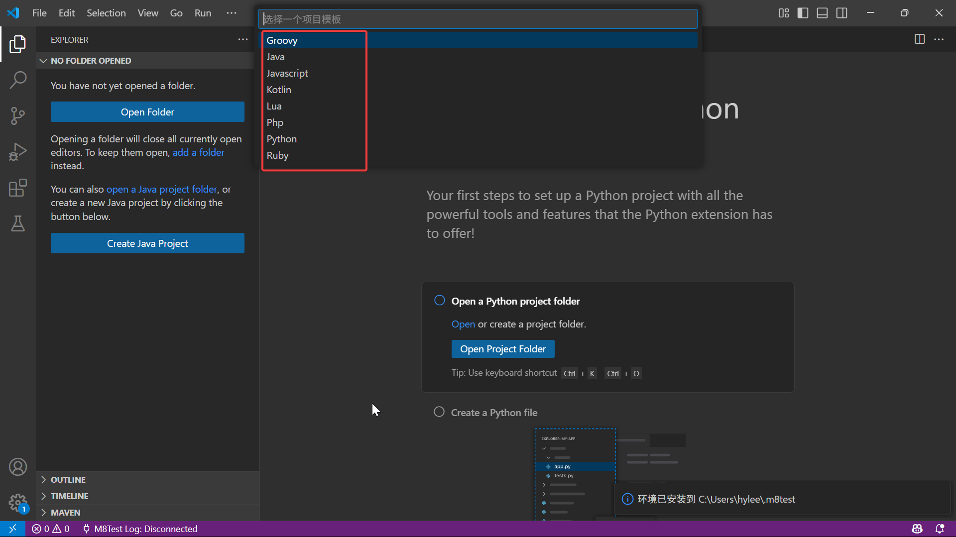Open the Testing flask icon
This screenshot has height=537, width=956.
[x=17, y=223]
